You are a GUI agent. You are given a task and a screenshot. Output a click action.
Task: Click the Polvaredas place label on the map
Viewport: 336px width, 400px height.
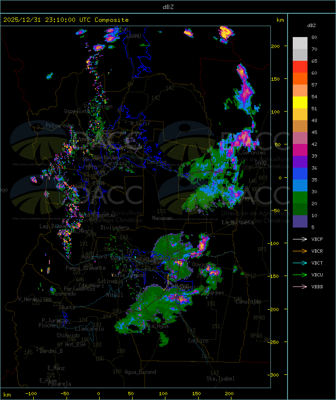click(x=60, y=125)
